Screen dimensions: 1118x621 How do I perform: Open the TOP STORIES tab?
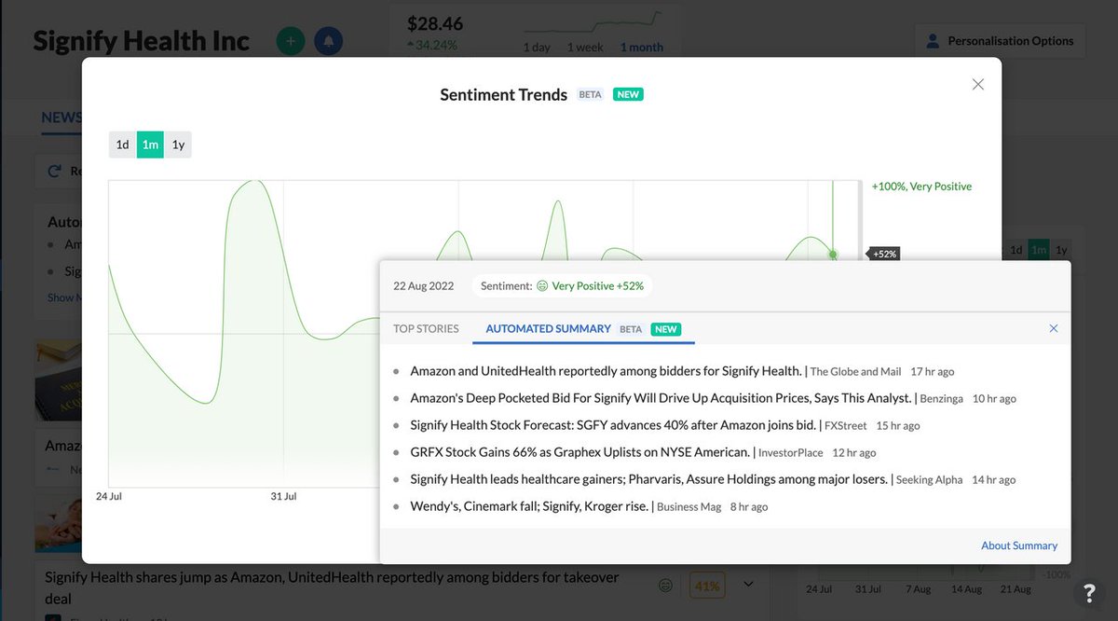426,328
